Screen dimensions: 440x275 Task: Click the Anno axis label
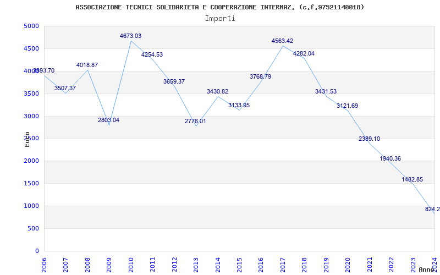pos(426,269)
